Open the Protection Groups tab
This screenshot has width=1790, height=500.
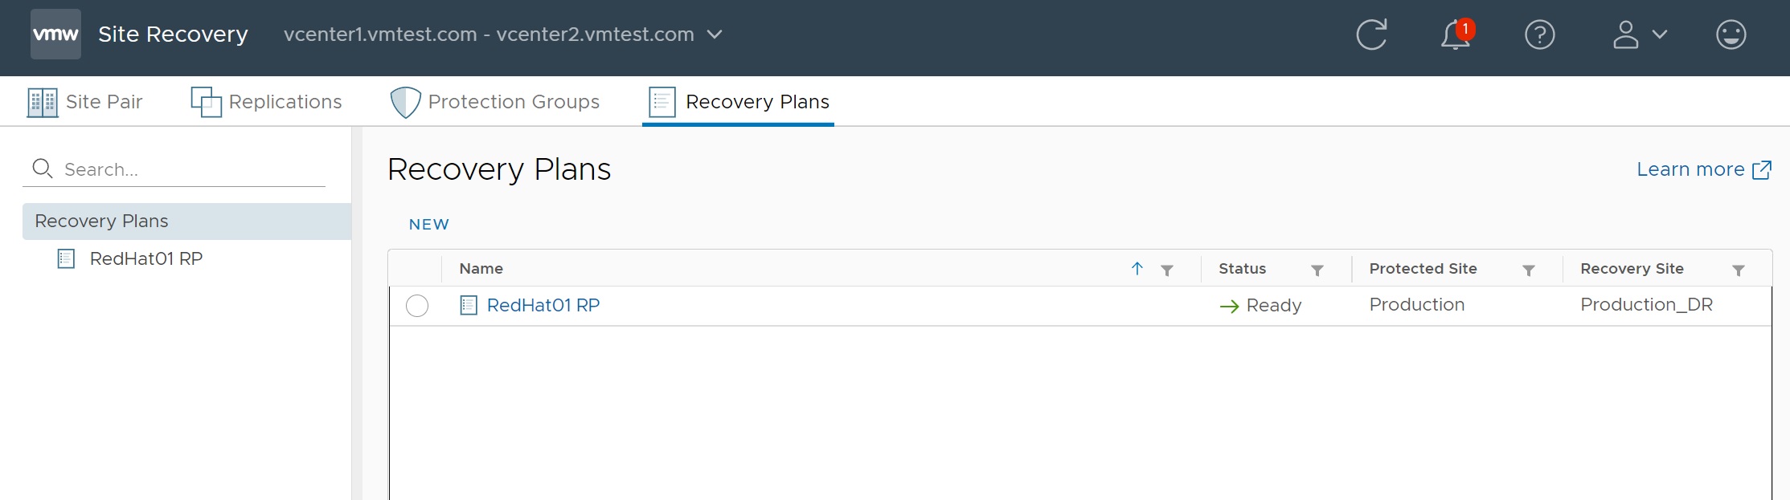click(495, 102)
